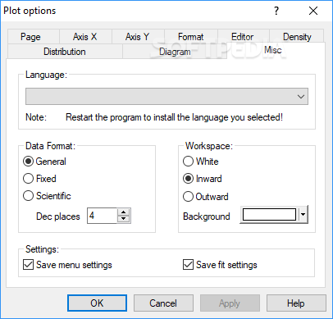Viewport: 333px width, 319px height.
Task: Go to the Editor tab
Action: pyautogui.click(x=243, y=37)
